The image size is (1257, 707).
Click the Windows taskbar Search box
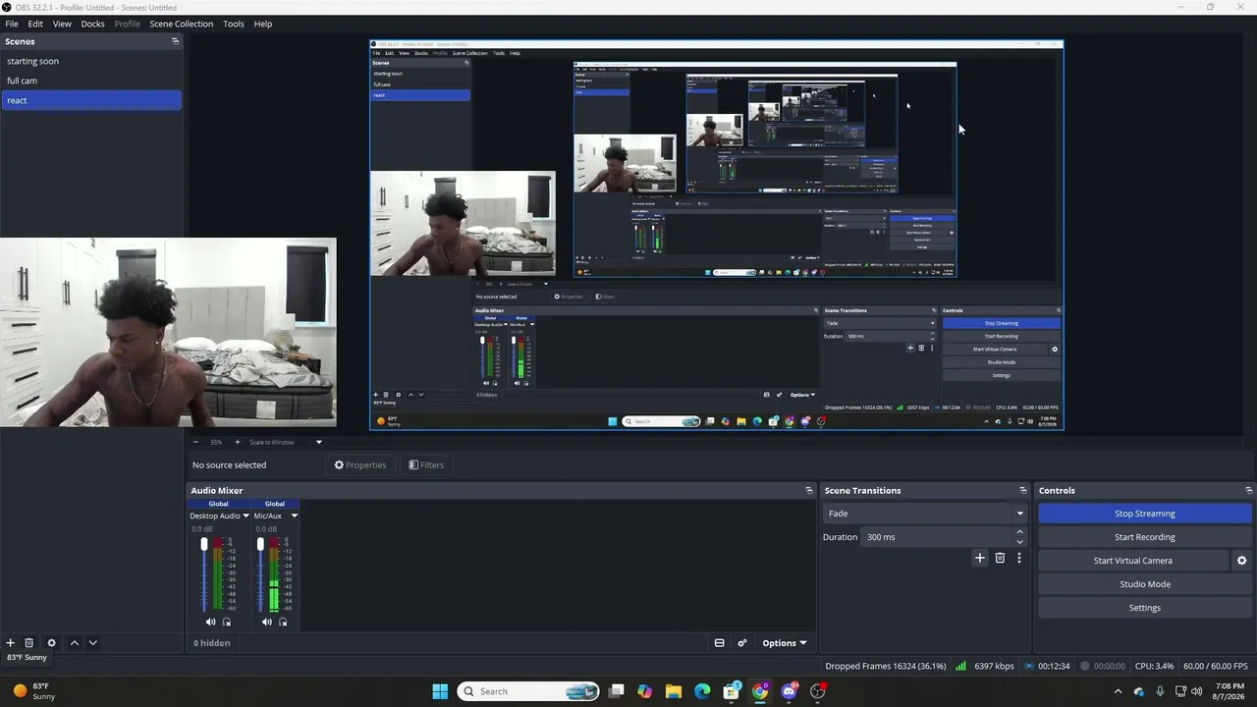pos(529,691)
